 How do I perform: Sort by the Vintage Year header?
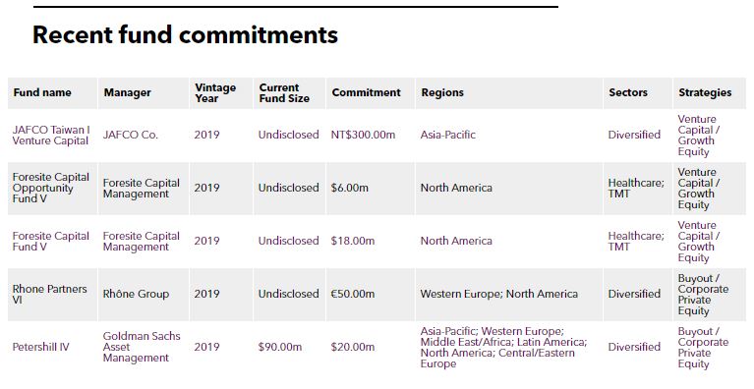[215, 92]
